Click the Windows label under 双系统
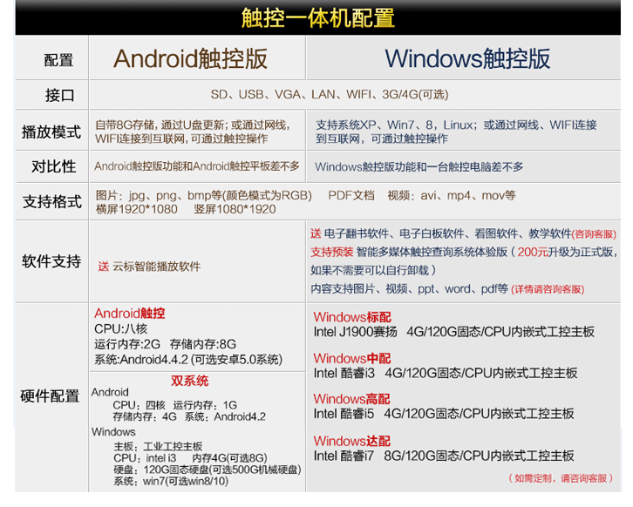 tap(113, 432)
